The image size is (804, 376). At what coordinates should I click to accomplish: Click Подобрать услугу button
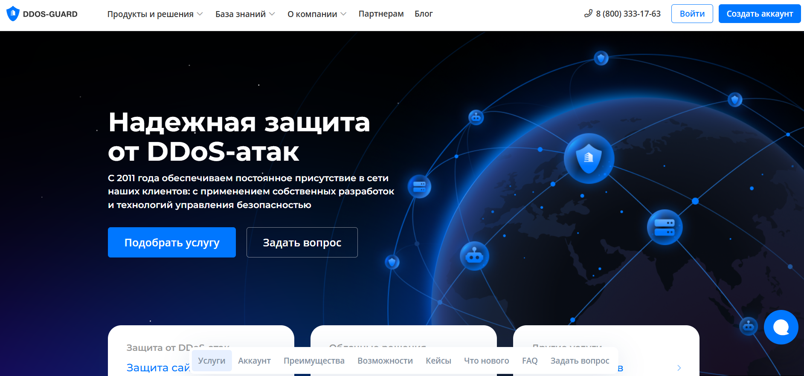[x=172, y=242]
